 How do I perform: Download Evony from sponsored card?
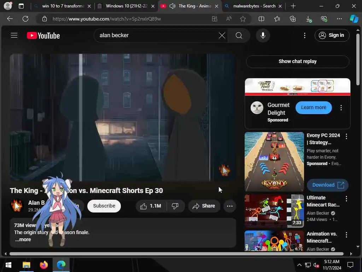click(x=328, y=185)
